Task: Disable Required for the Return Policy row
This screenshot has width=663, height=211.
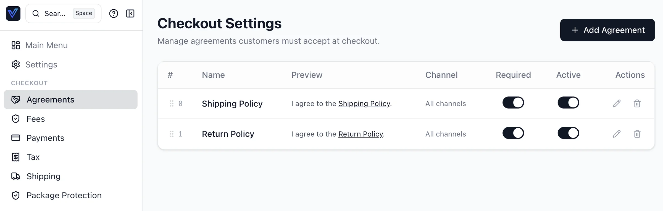Action: [513, 133]
